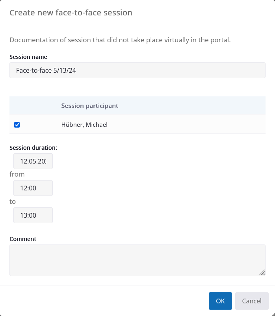Screen dimensions: 275x316
Task: Click the Comment label
Action: pyautogui.click(x=23, y=239)
